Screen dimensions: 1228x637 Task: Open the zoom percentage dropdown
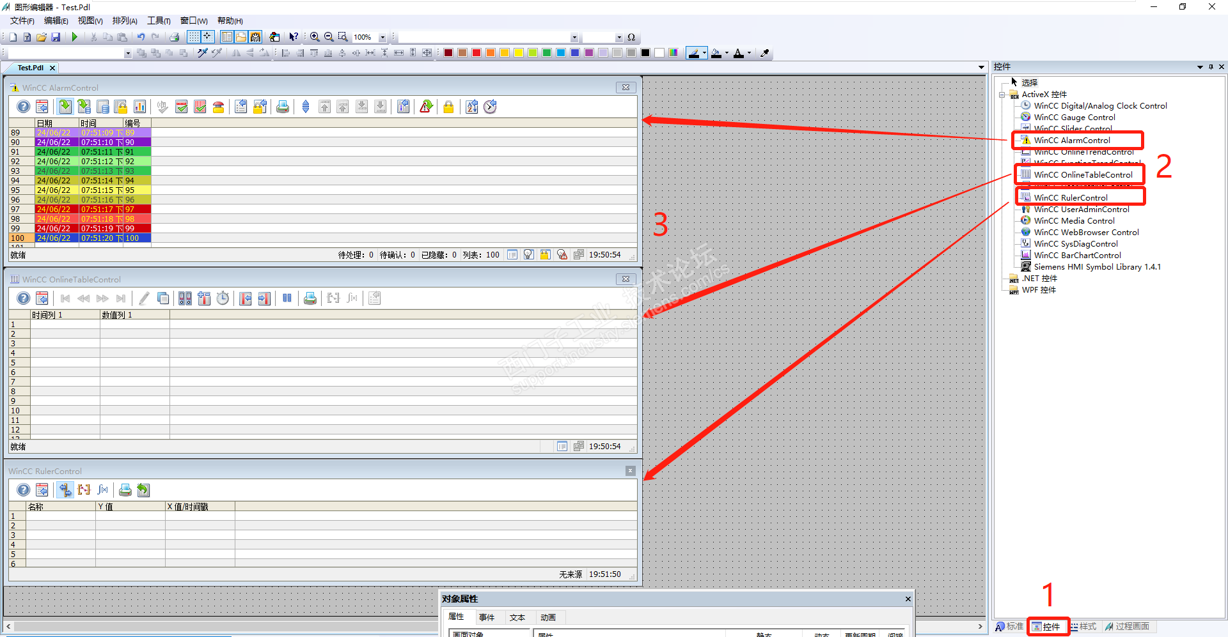coord(382,37)
